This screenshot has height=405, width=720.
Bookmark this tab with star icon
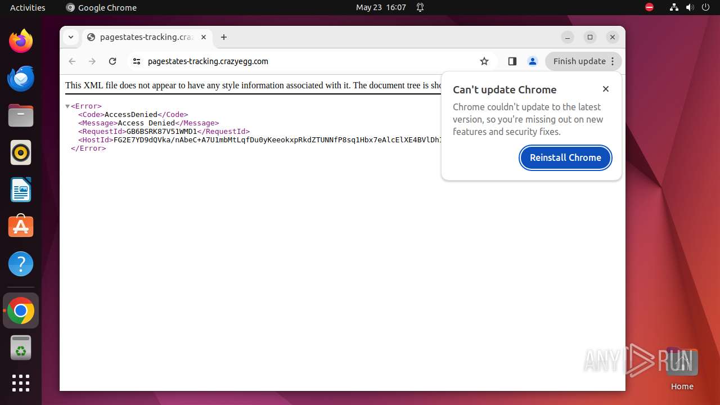point(484,61)
